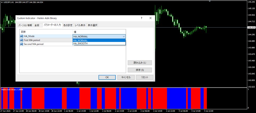Close the Custom Indicator dialog
This screenshot has width=256, height=113.
[x=150, y=18]
